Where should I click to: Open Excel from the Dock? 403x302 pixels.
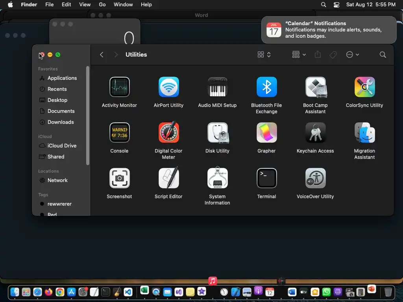pos(144,291)
